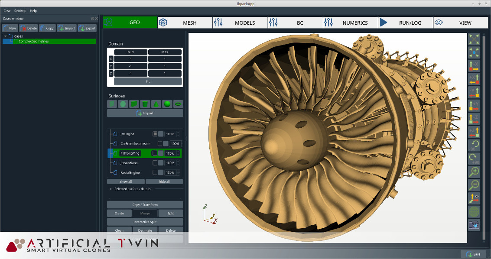The image size is (491, 259).
Task: Set the view to the +Y direction
Action: click(474, 106)
